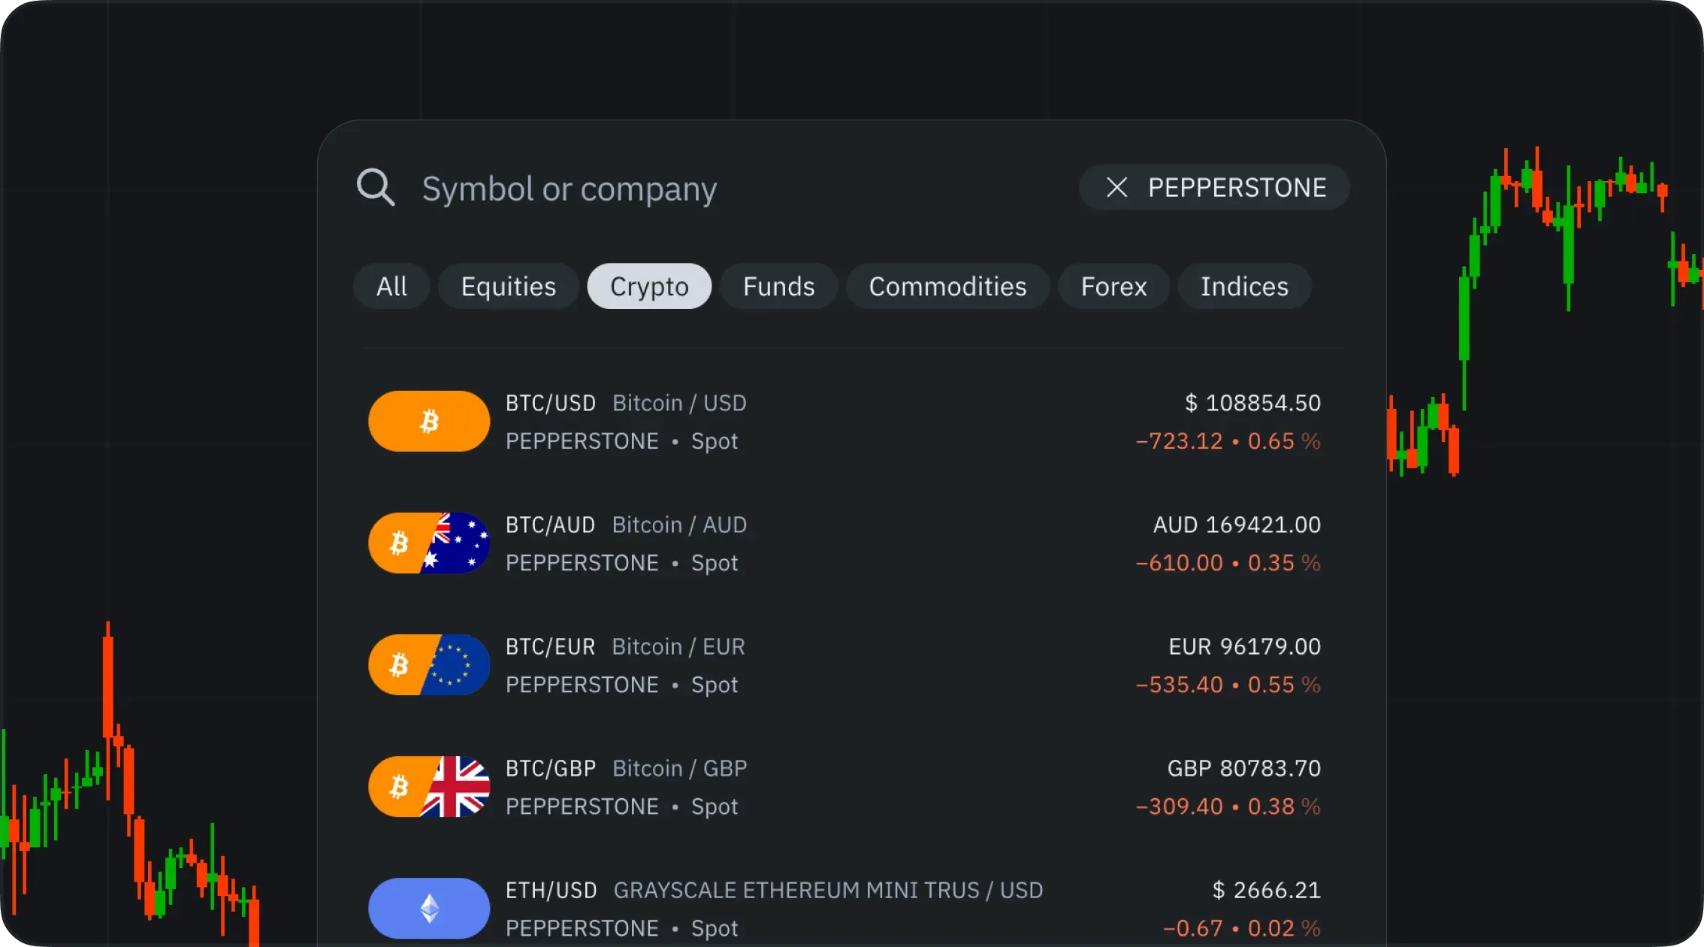The image size is (1704, 947).
Task: Click the BTC/AUD Bitcoin-Australia flag icon
Action: [x=429, y=543]
